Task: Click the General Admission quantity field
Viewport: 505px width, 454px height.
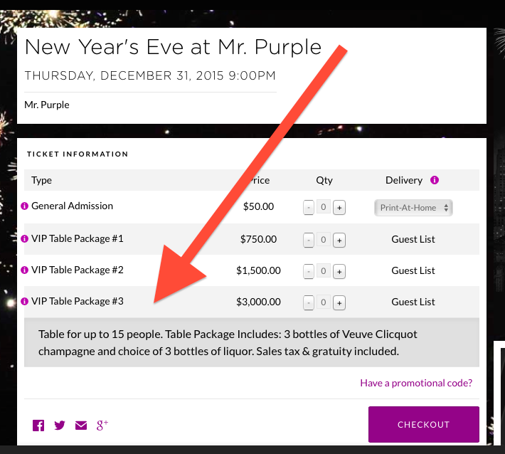Action: pos(324,208)
